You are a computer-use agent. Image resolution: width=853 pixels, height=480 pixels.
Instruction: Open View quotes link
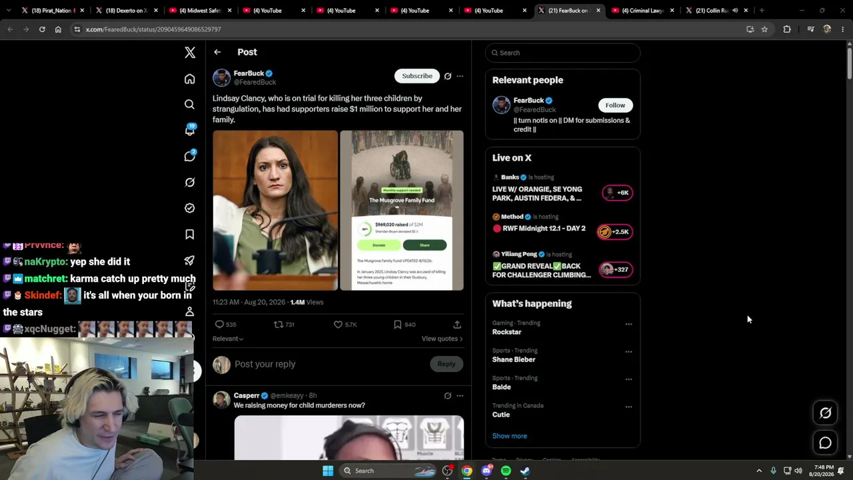[442, 339]
